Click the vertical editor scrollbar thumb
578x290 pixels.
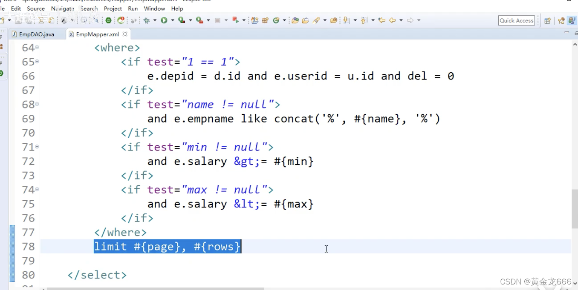tap(575, 209)
